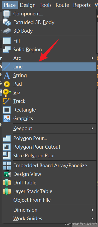Choose Drill Table entry
Image resolution: width=98 pixels, height=227 pixels.
point(49,183)
